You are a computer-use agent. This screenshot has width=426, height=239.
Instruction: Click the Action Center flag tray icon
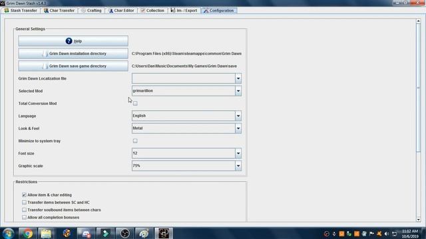click(x=372, y=234)
